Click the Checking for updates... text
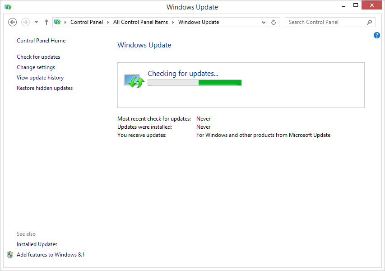The height and width of the screenshot is (271, 385). (x=183, y=74)
